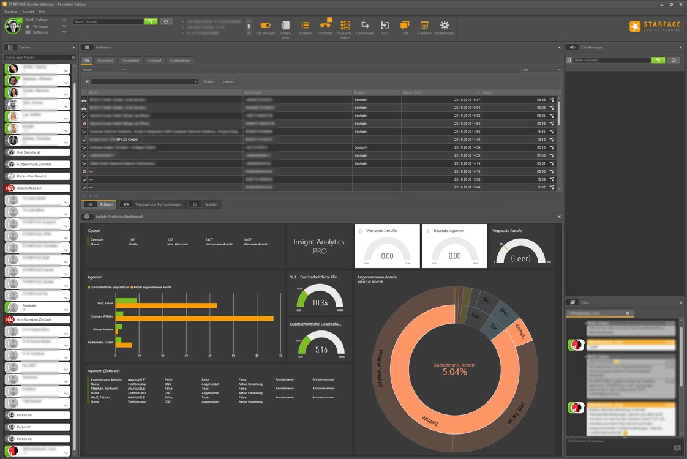Viewport: 687px width, 459px height.
Task: Toggle the An-/Abmelden Zentrale key
Action: click(38, 319)
